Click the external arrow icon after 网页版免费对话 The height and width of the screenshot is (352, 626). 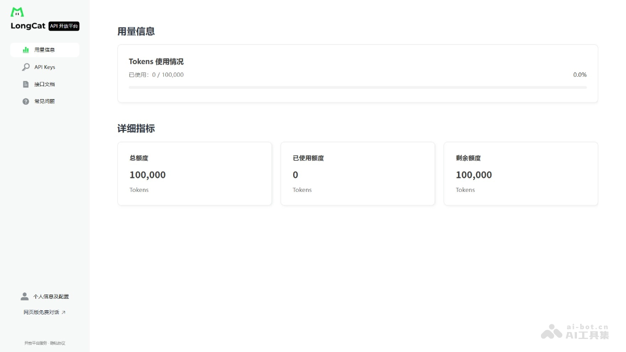pos(64,312)
